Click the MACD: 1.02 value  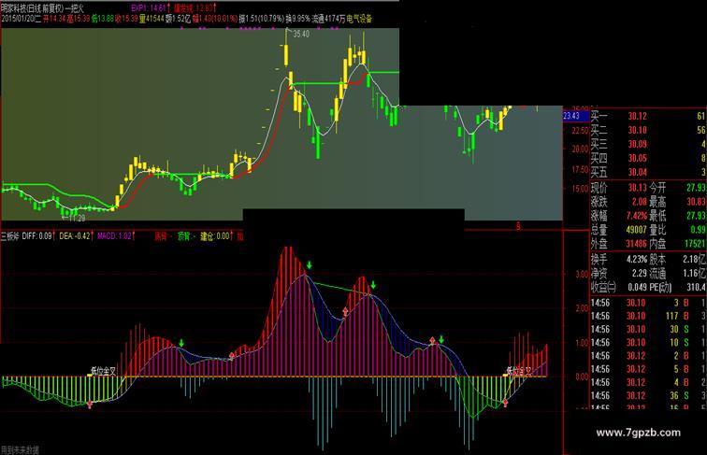tap(114, 235)
